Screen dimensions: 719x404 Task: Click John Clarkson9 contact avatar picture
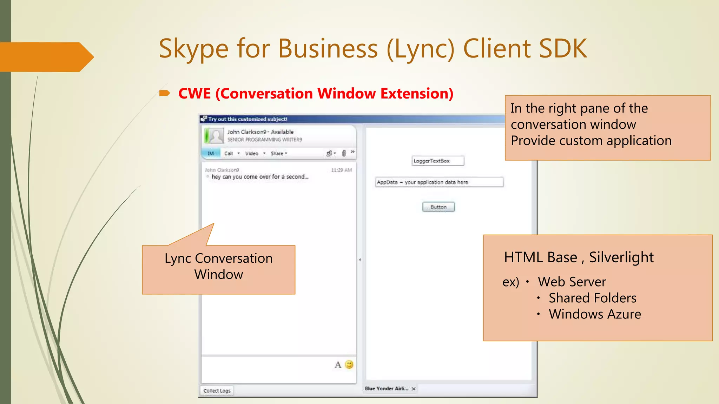tap(215, 135)
